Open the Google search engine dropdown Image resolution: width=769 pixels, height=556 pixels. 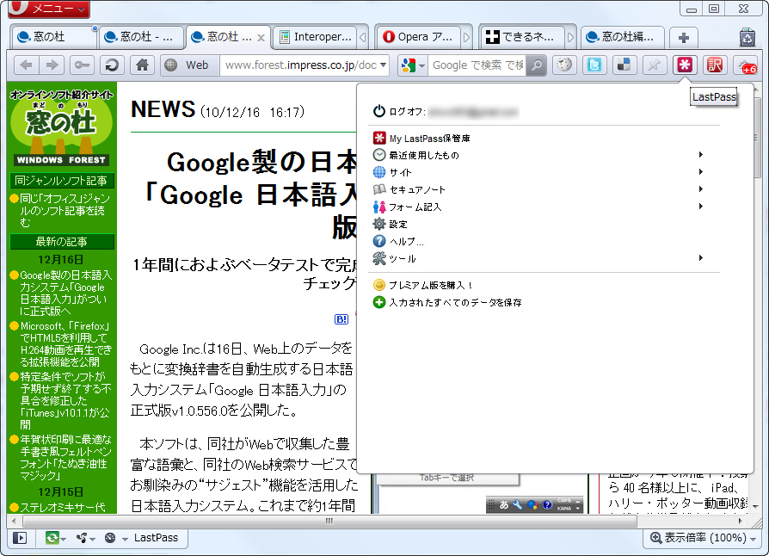click(x=410, y=65)
